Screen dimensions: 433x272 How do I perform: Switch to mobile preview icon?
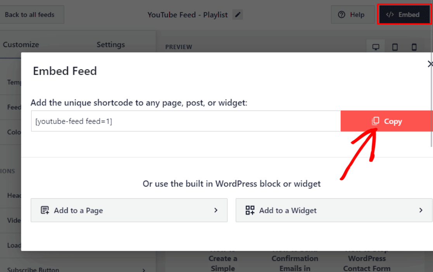pyautogui.click(x=414, y=47)
